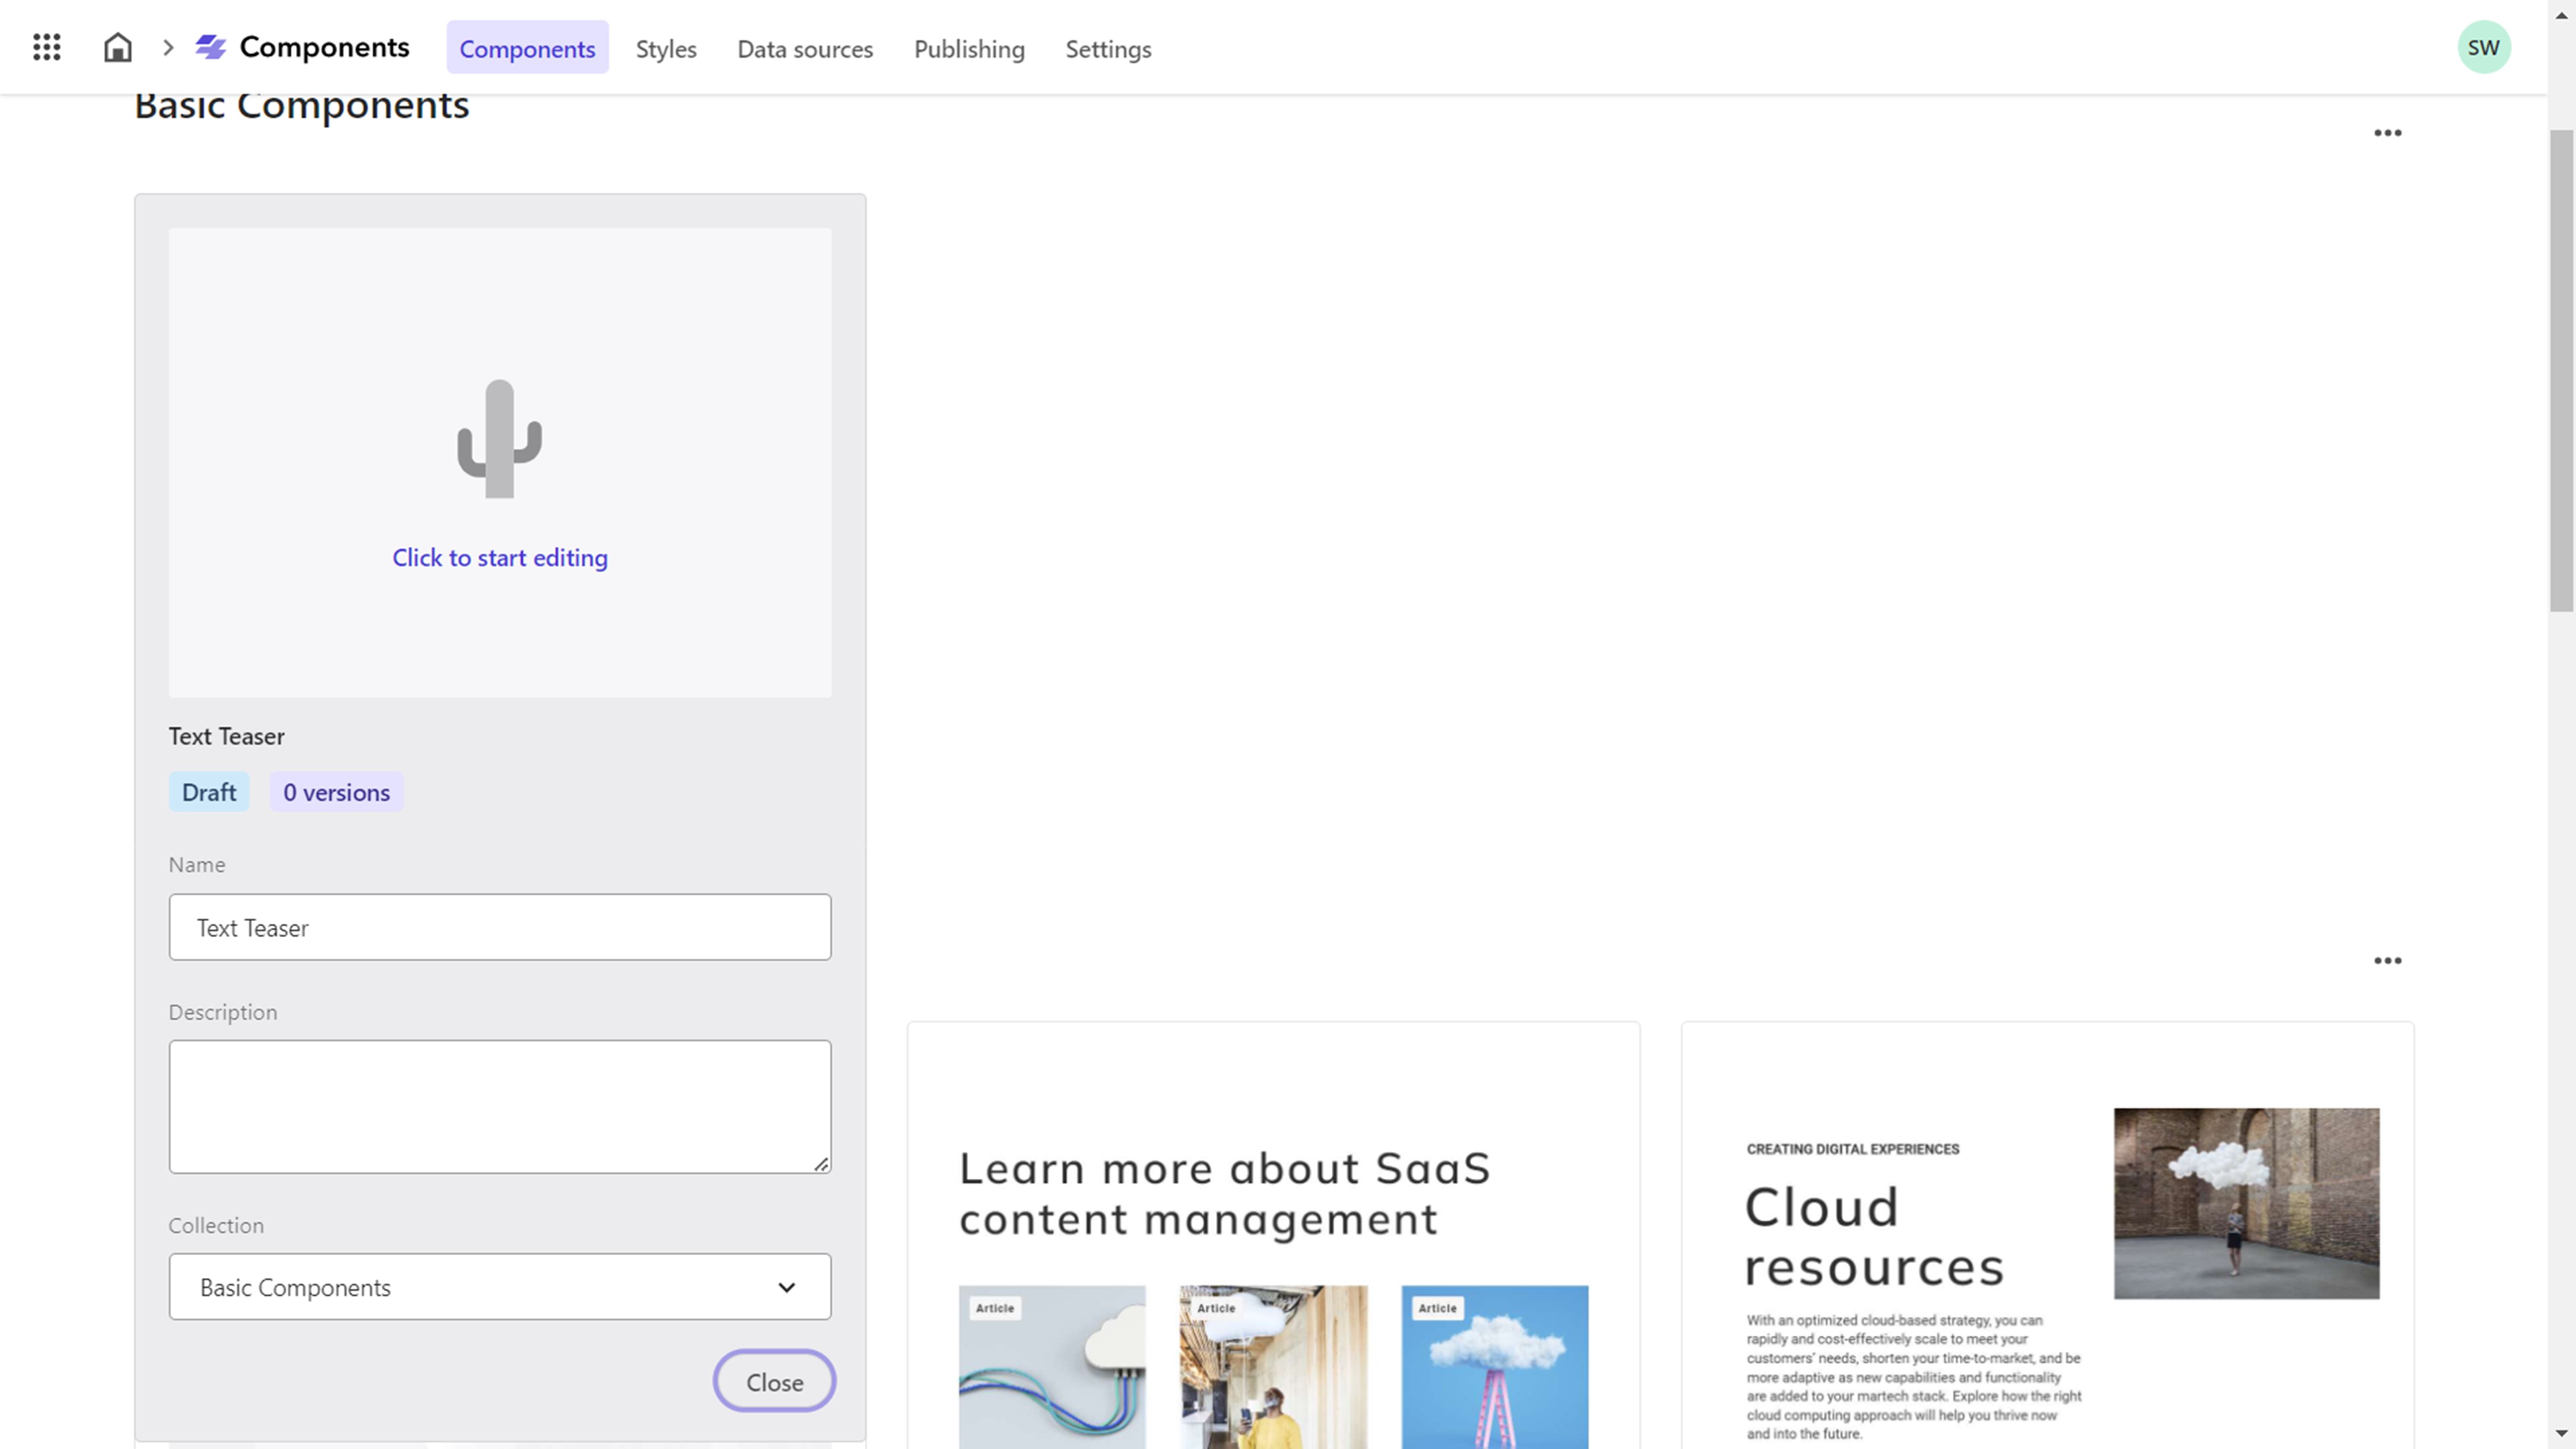
Task: Expand the Basic Components selector chevron
Action: coord(786,1287)
